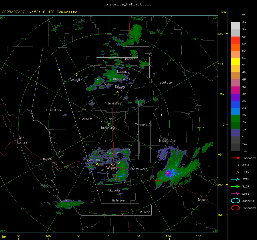This screenshot has width=257, height=240.
Task: Click the Stettler label
Action: click(x=166, y=82)
